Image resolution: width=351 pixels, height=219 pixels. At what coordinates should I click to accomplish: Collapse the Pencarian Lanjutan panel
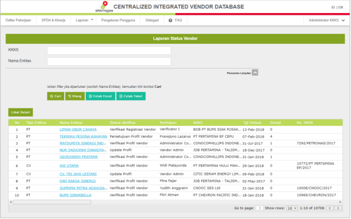pos(255,73)
